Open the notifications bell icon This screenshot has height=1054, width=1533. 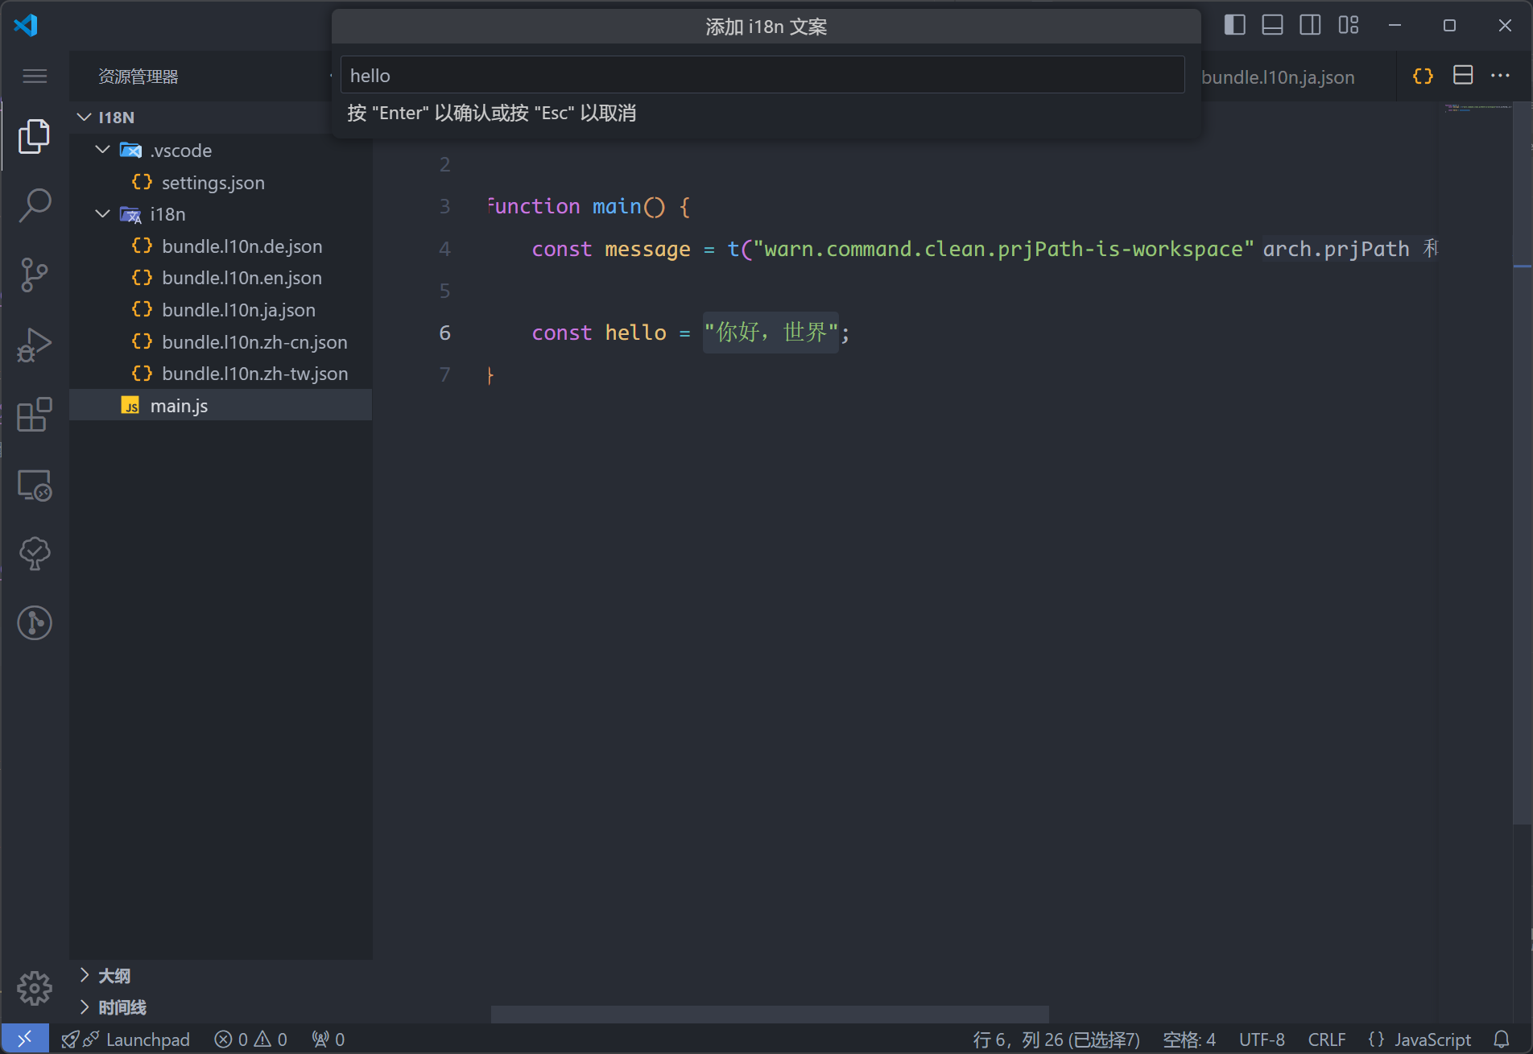1502,1040
